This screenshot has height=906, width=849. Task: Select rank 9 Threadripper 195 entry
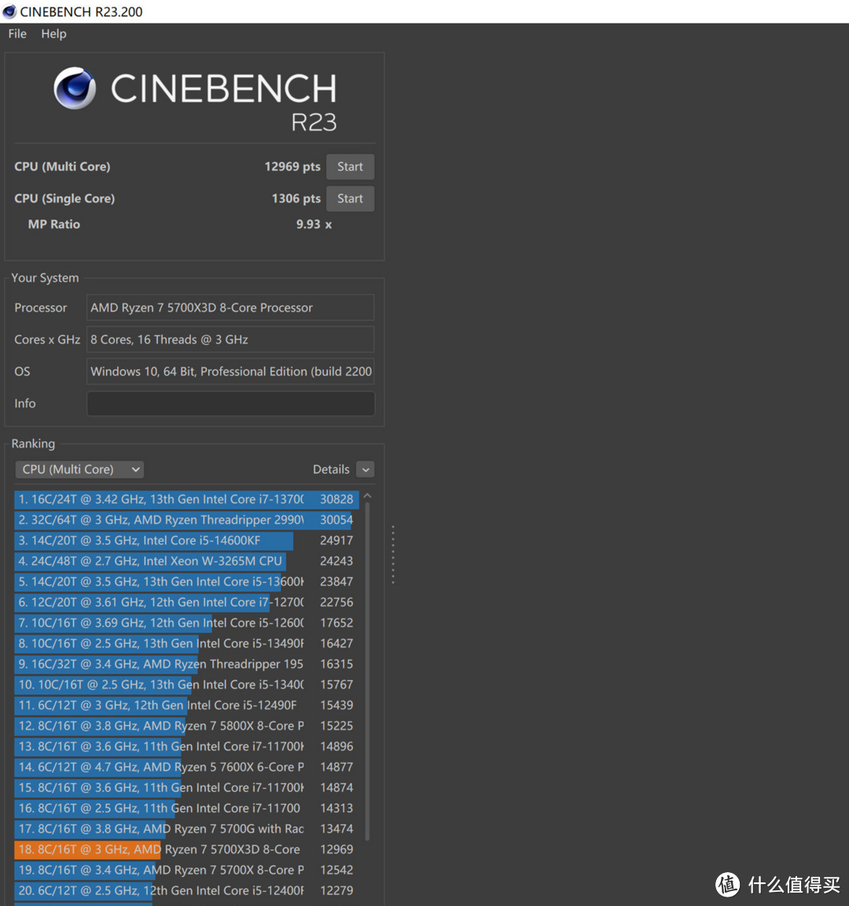pos(186,664)
